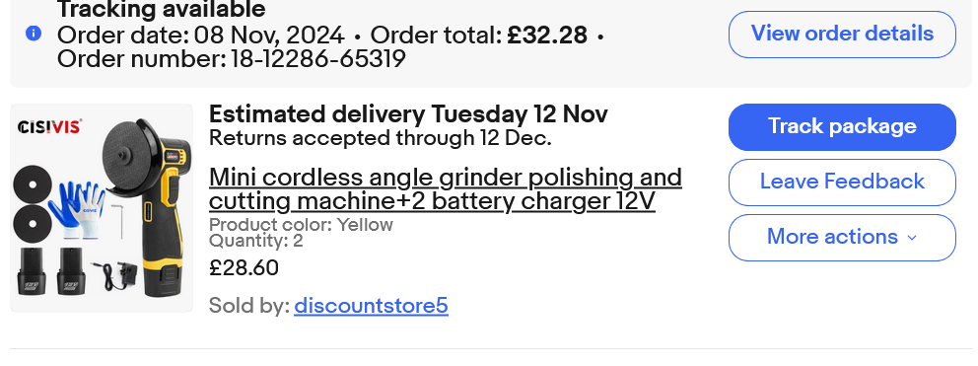Image resolution: width=978 pixels, height=366 pixels.
Task: Open the mini cordless angle grinder listing
Action: tap(446, 189)
